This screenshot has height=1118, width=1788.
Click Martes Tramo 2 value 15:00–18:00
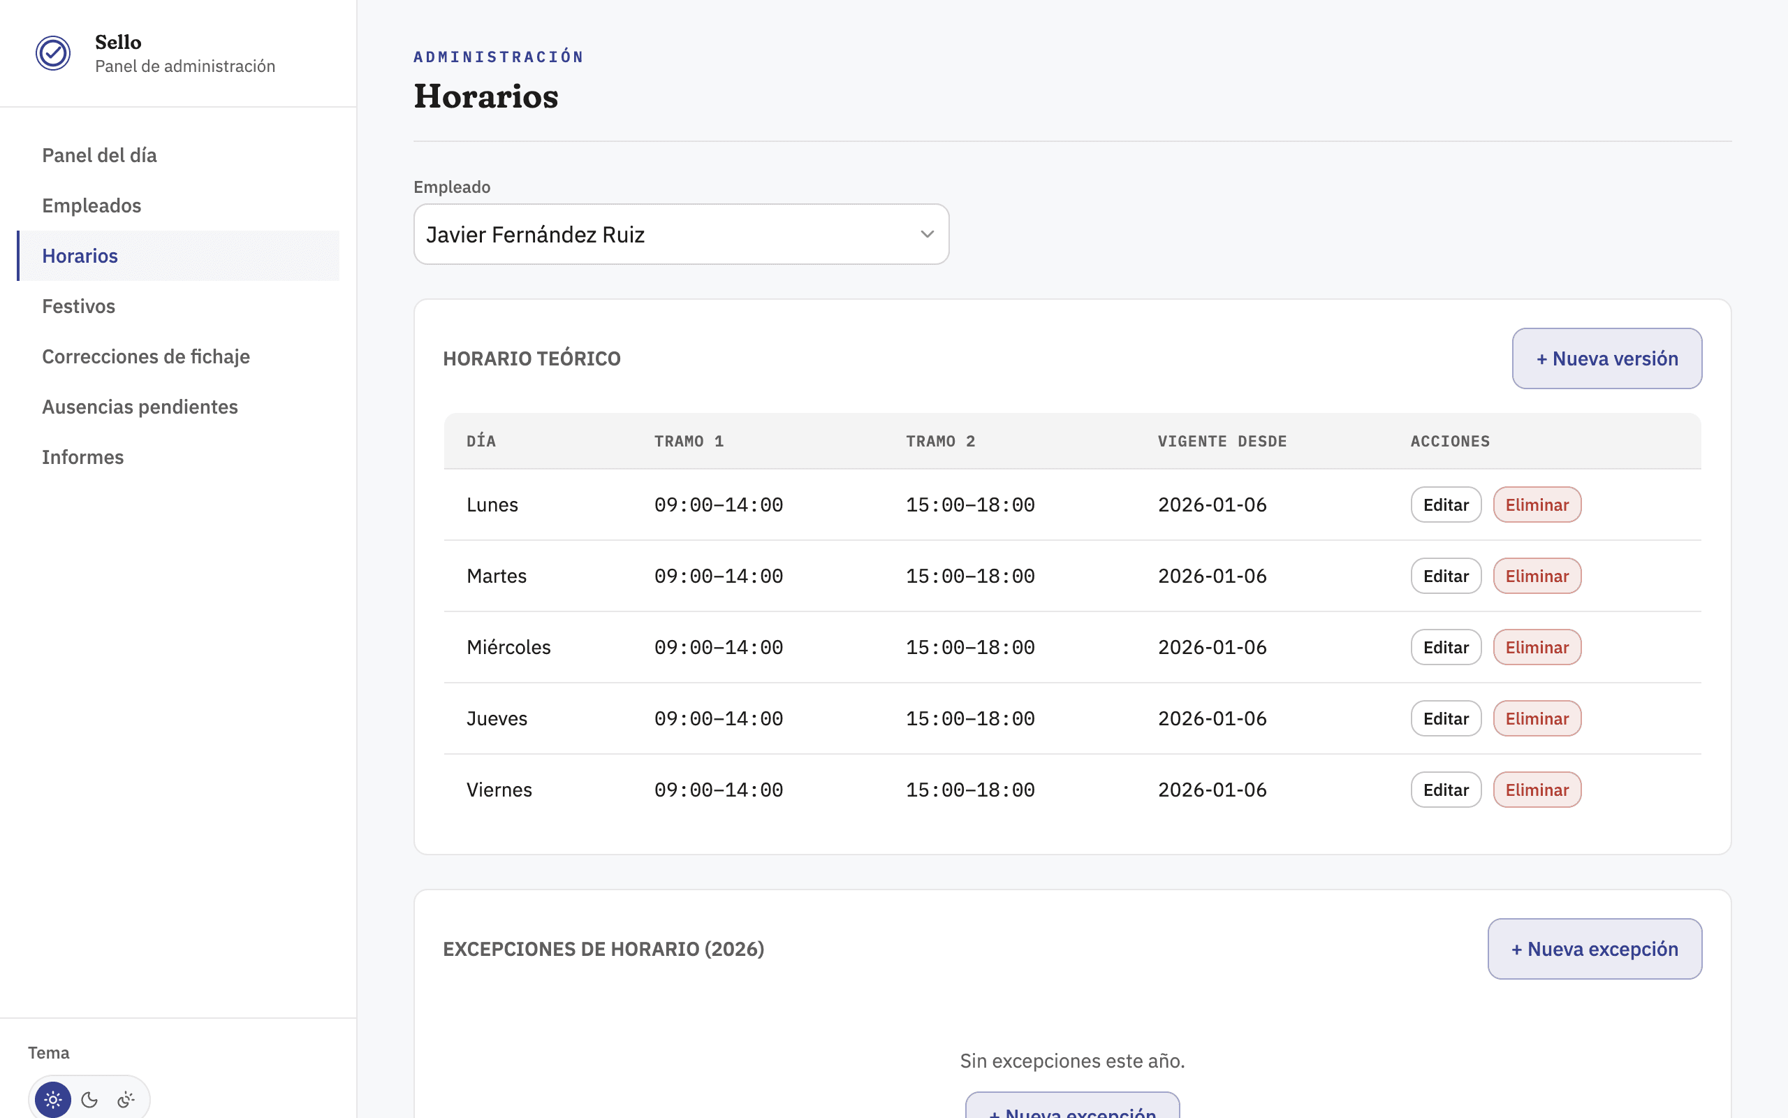pos(970,576)
